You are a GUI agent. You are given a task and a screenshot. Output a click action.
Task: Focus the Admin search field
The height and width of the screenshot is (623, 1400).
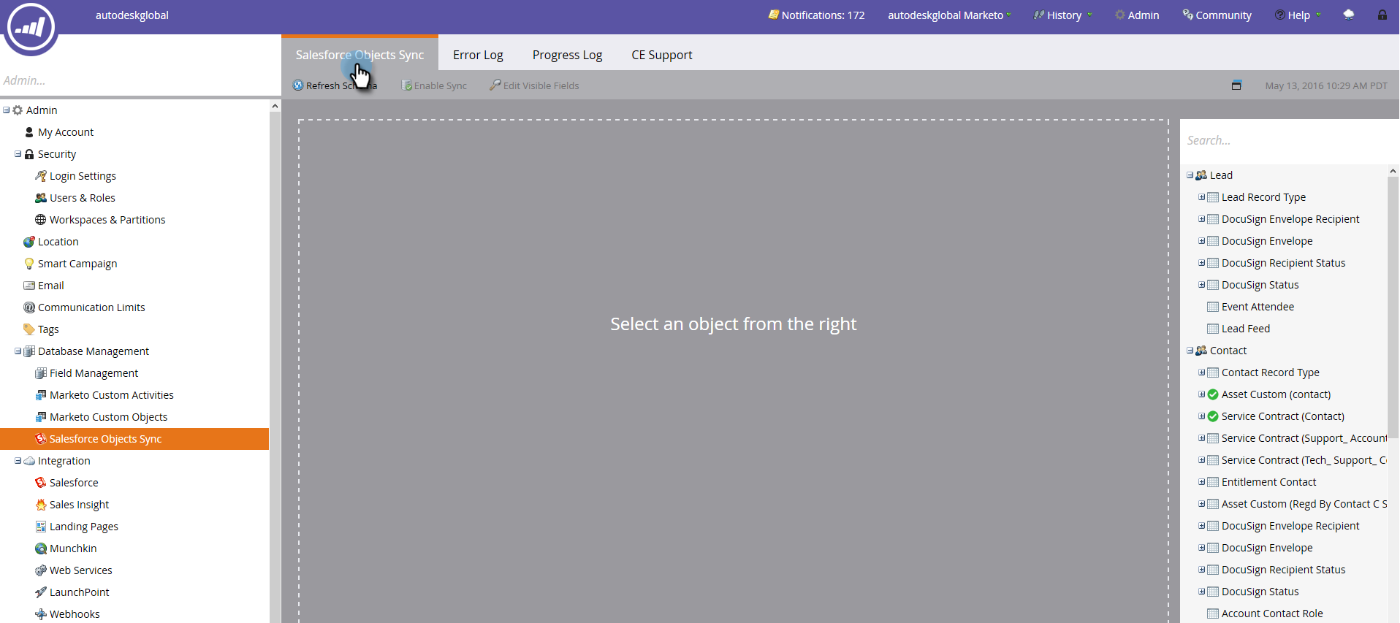point(139,80)
